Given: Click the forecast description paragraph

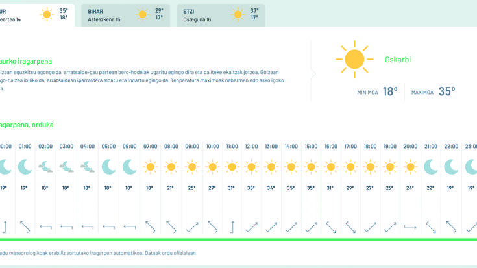Looking at the screenshot, I should (141, 80).
